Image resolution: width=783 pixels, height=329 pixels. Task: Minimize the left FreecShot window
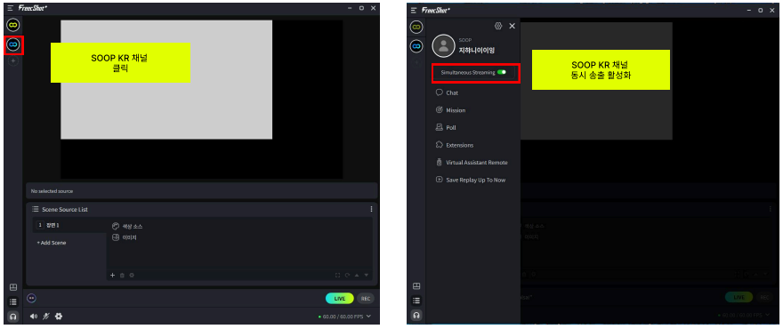[350, 9]
